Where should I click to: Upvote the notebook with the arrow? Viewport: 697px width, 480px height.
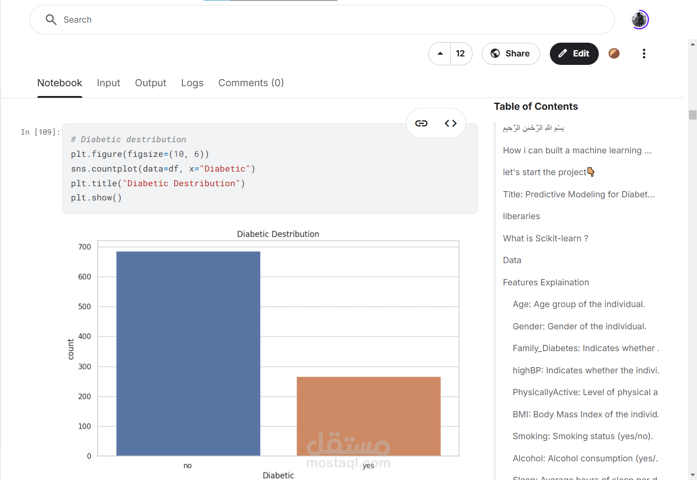click(440, 54)
